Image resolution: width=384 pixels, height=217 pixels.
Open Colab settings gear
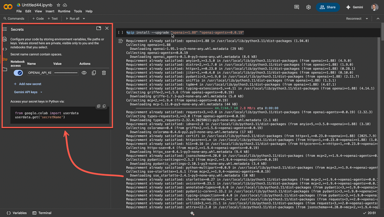(x=308, y=7)
